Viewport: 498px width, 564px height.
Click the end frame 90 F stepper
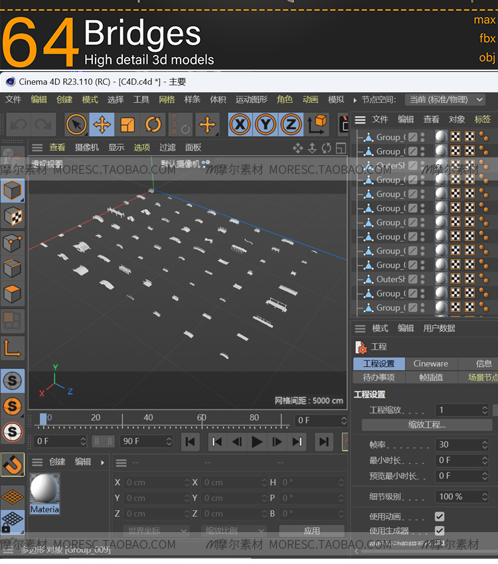click(x=169, y=441)
